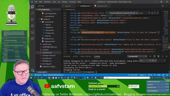The width and height of the screenshot is (170, 96).
Task: Change indentation via Spaces: 2
Action: click(x=143, y=75)
